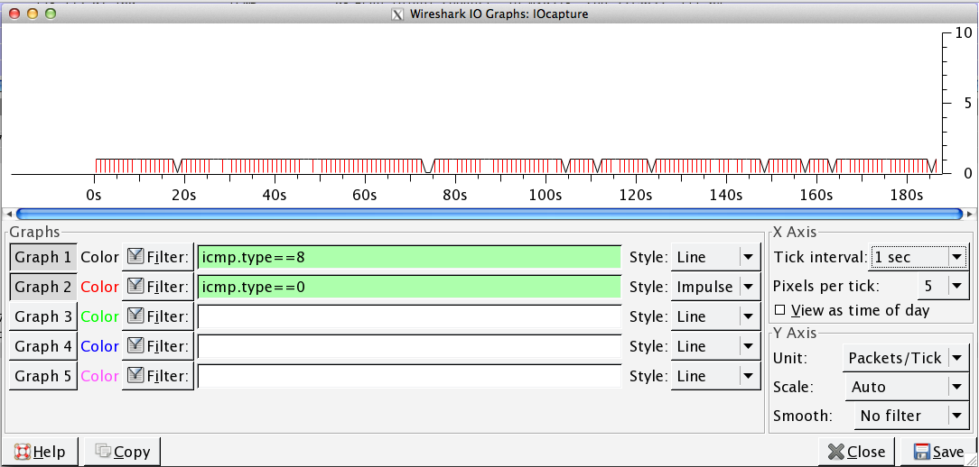The image size is (979, 467).
Task: Open Graph 3 Style dropdown
Action: point(715,316)
